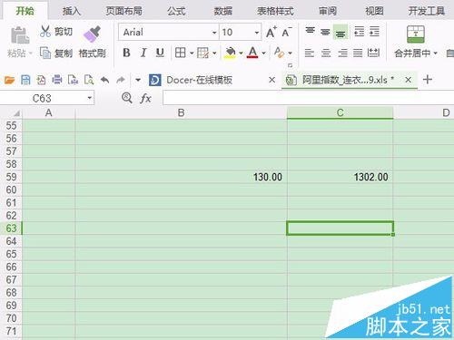Open the 表格样式 ribbon tab

tap(275, 11)
